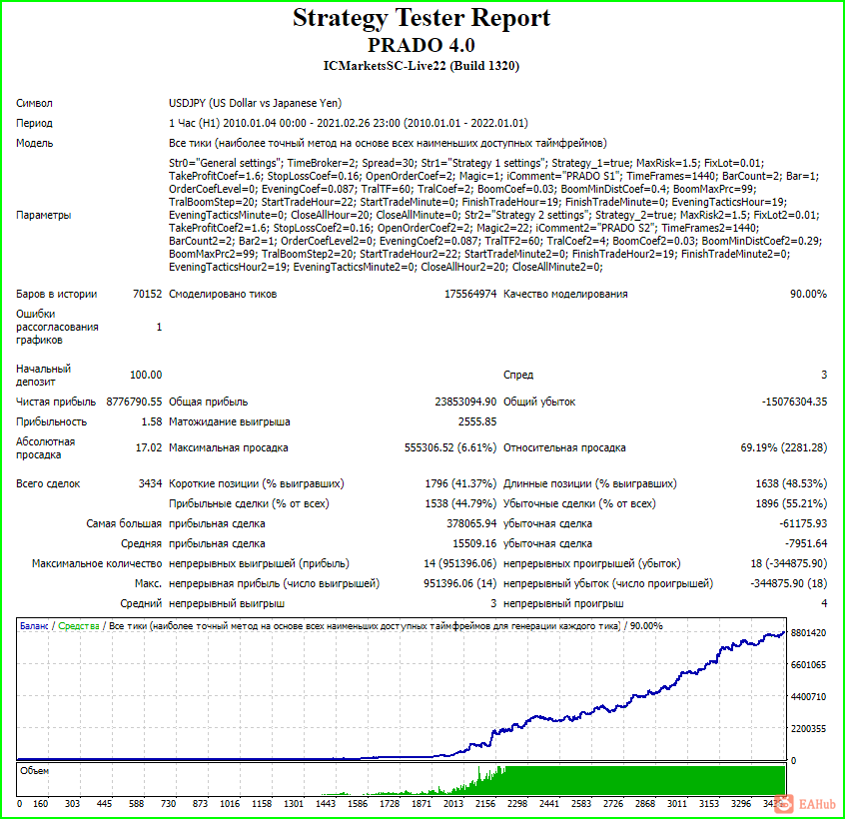Click the 4400710 balance axis label
845x819 pixels.
(x=808, y=696)
